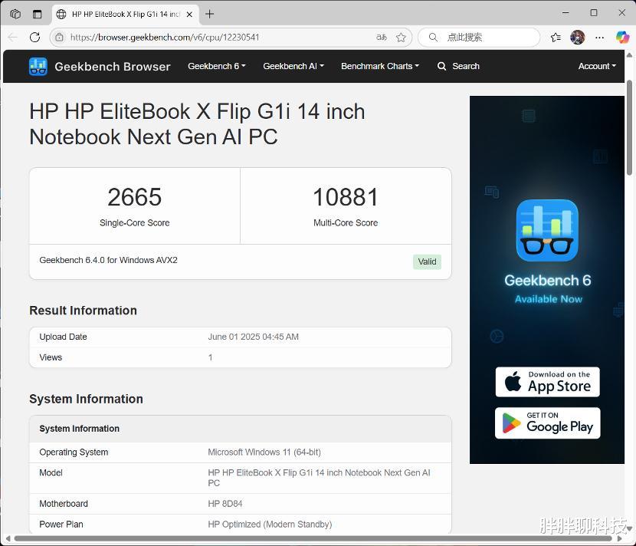
Task: Click the Valid badge
Action: click(x=427, y=261)
